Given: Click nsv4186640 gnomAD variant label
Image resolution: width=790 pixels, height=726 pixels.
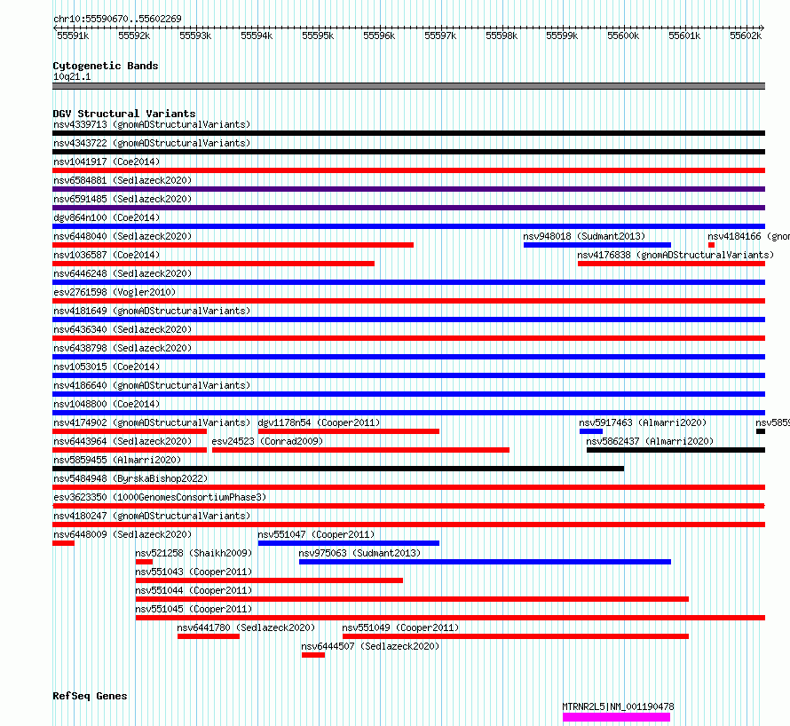Looking at the screenshot, I should [x=152, y=385].
